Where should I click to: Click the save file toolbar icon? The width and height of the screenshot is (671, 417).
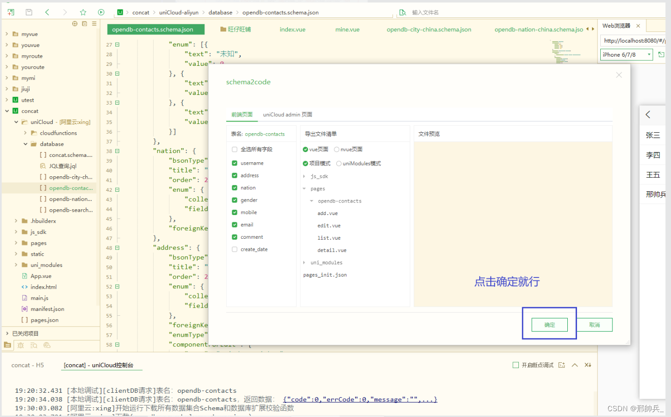29,12
